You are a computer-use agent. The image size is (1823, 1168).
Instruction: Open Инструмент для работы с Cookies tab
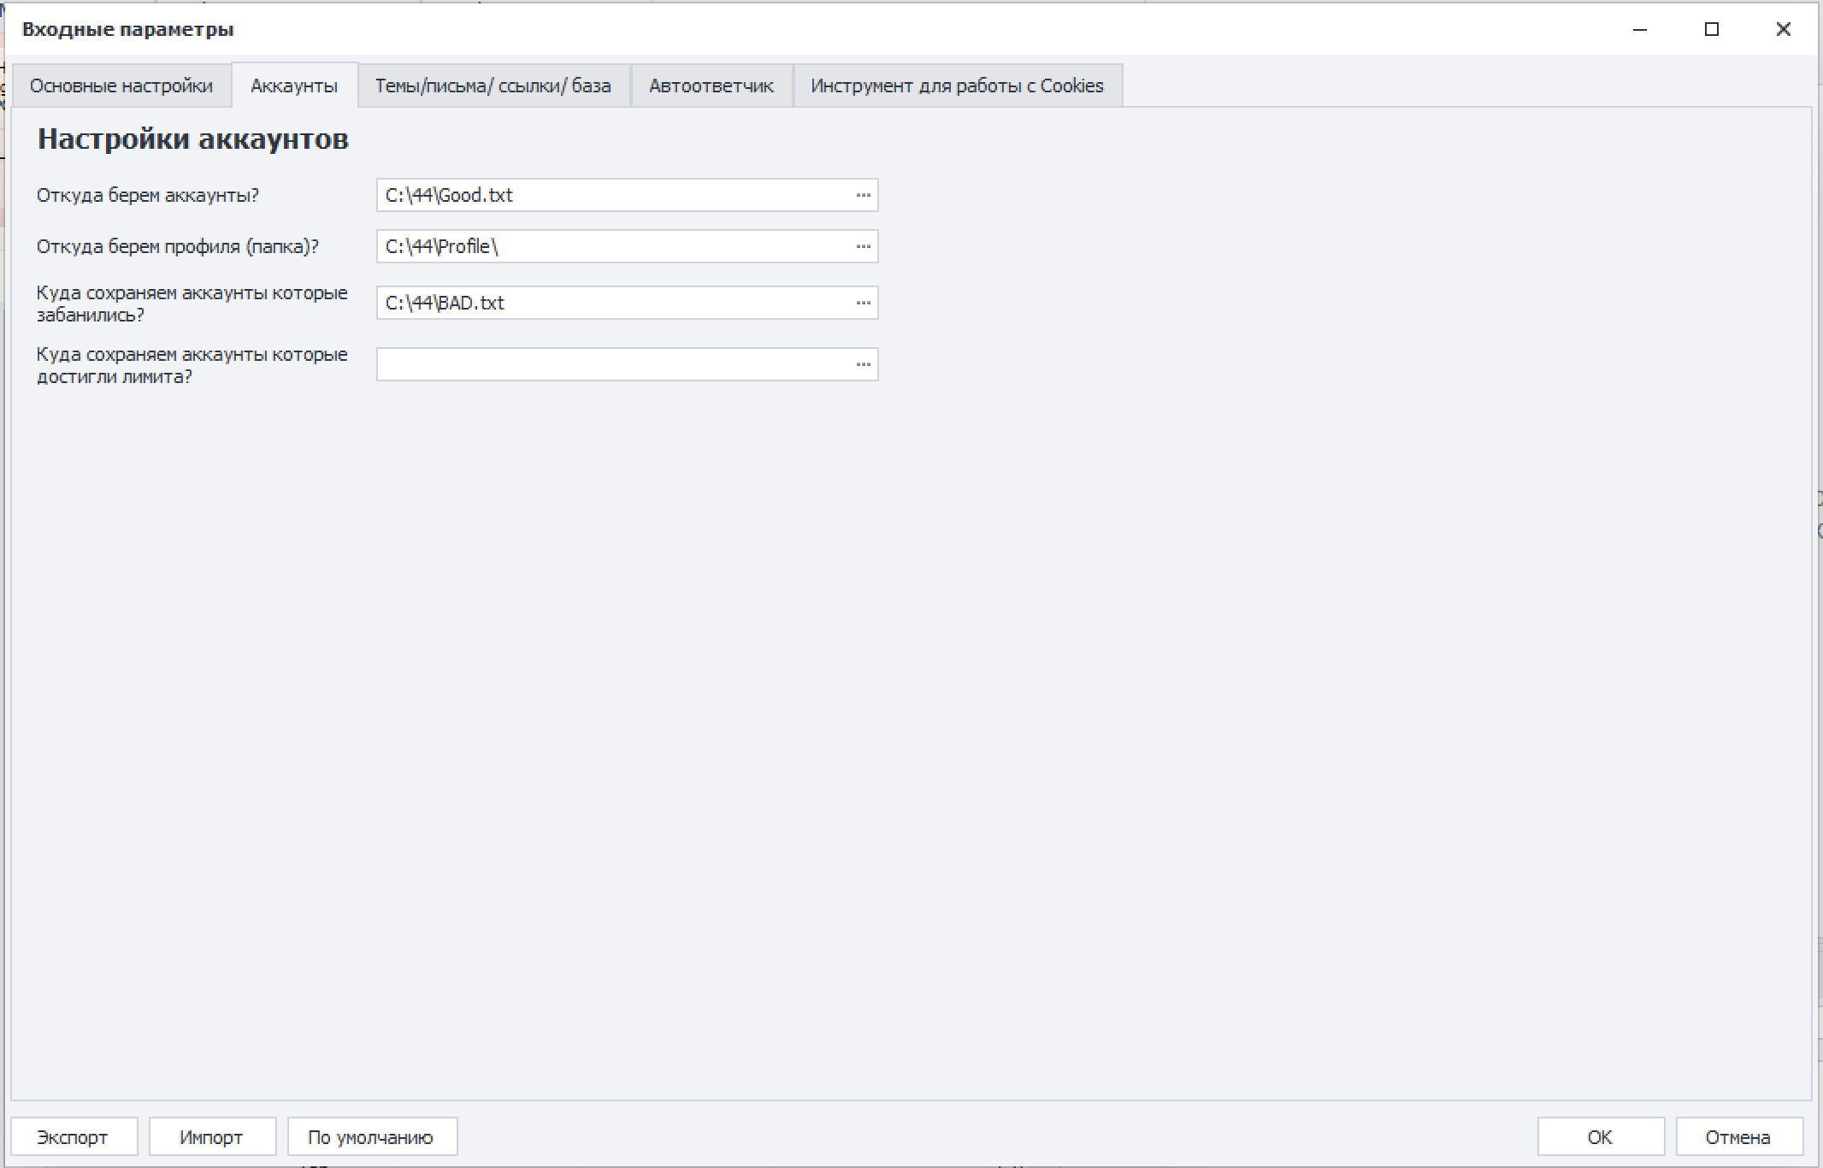(957, 86)
